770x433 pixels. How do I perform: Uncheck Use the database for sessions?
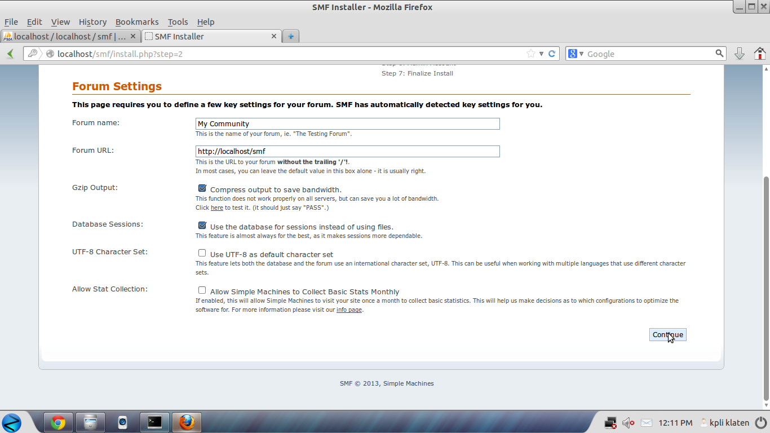[202, 226]
